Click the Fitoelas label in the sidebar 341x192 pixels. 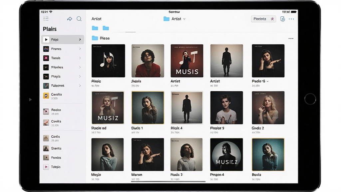point(57,67)
